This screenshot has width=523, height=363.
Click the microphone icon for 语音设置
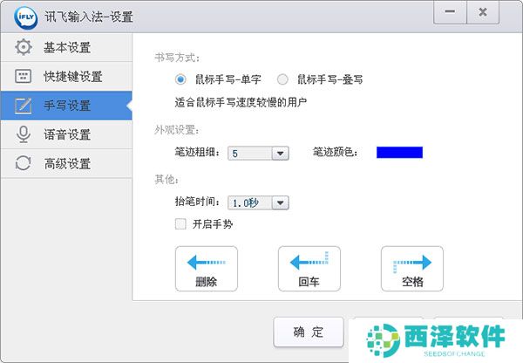[24, 134]
